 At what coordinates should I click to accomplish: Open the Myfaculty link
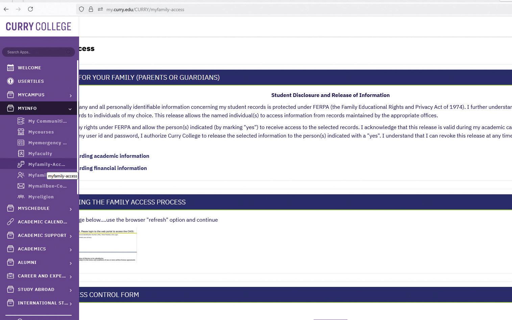pyautogui.click(x=40, y=153)
